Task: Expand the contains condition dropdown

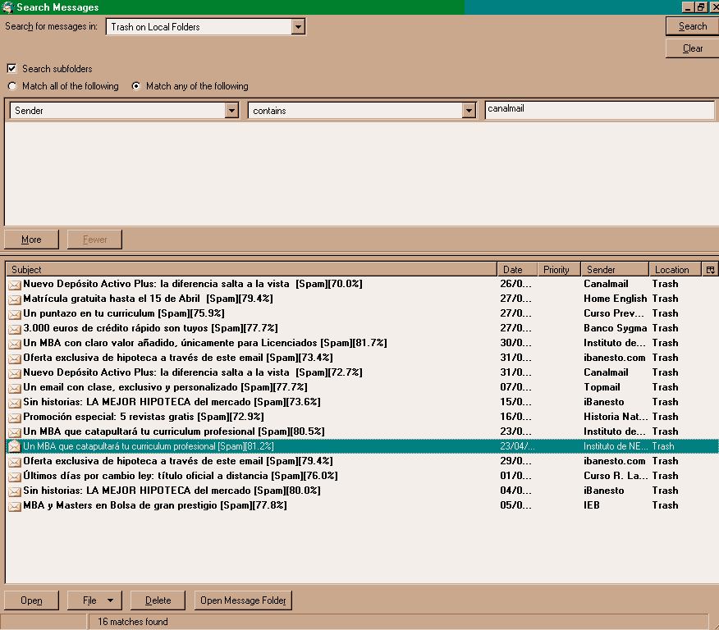Action: [x=469, y=111]
